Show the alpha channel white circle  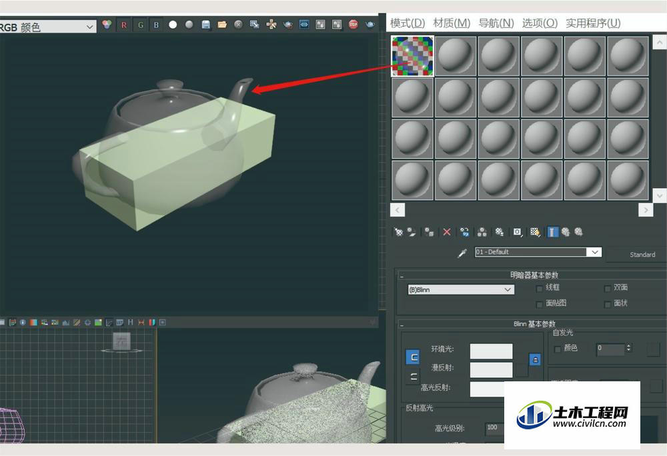(173, 25)
